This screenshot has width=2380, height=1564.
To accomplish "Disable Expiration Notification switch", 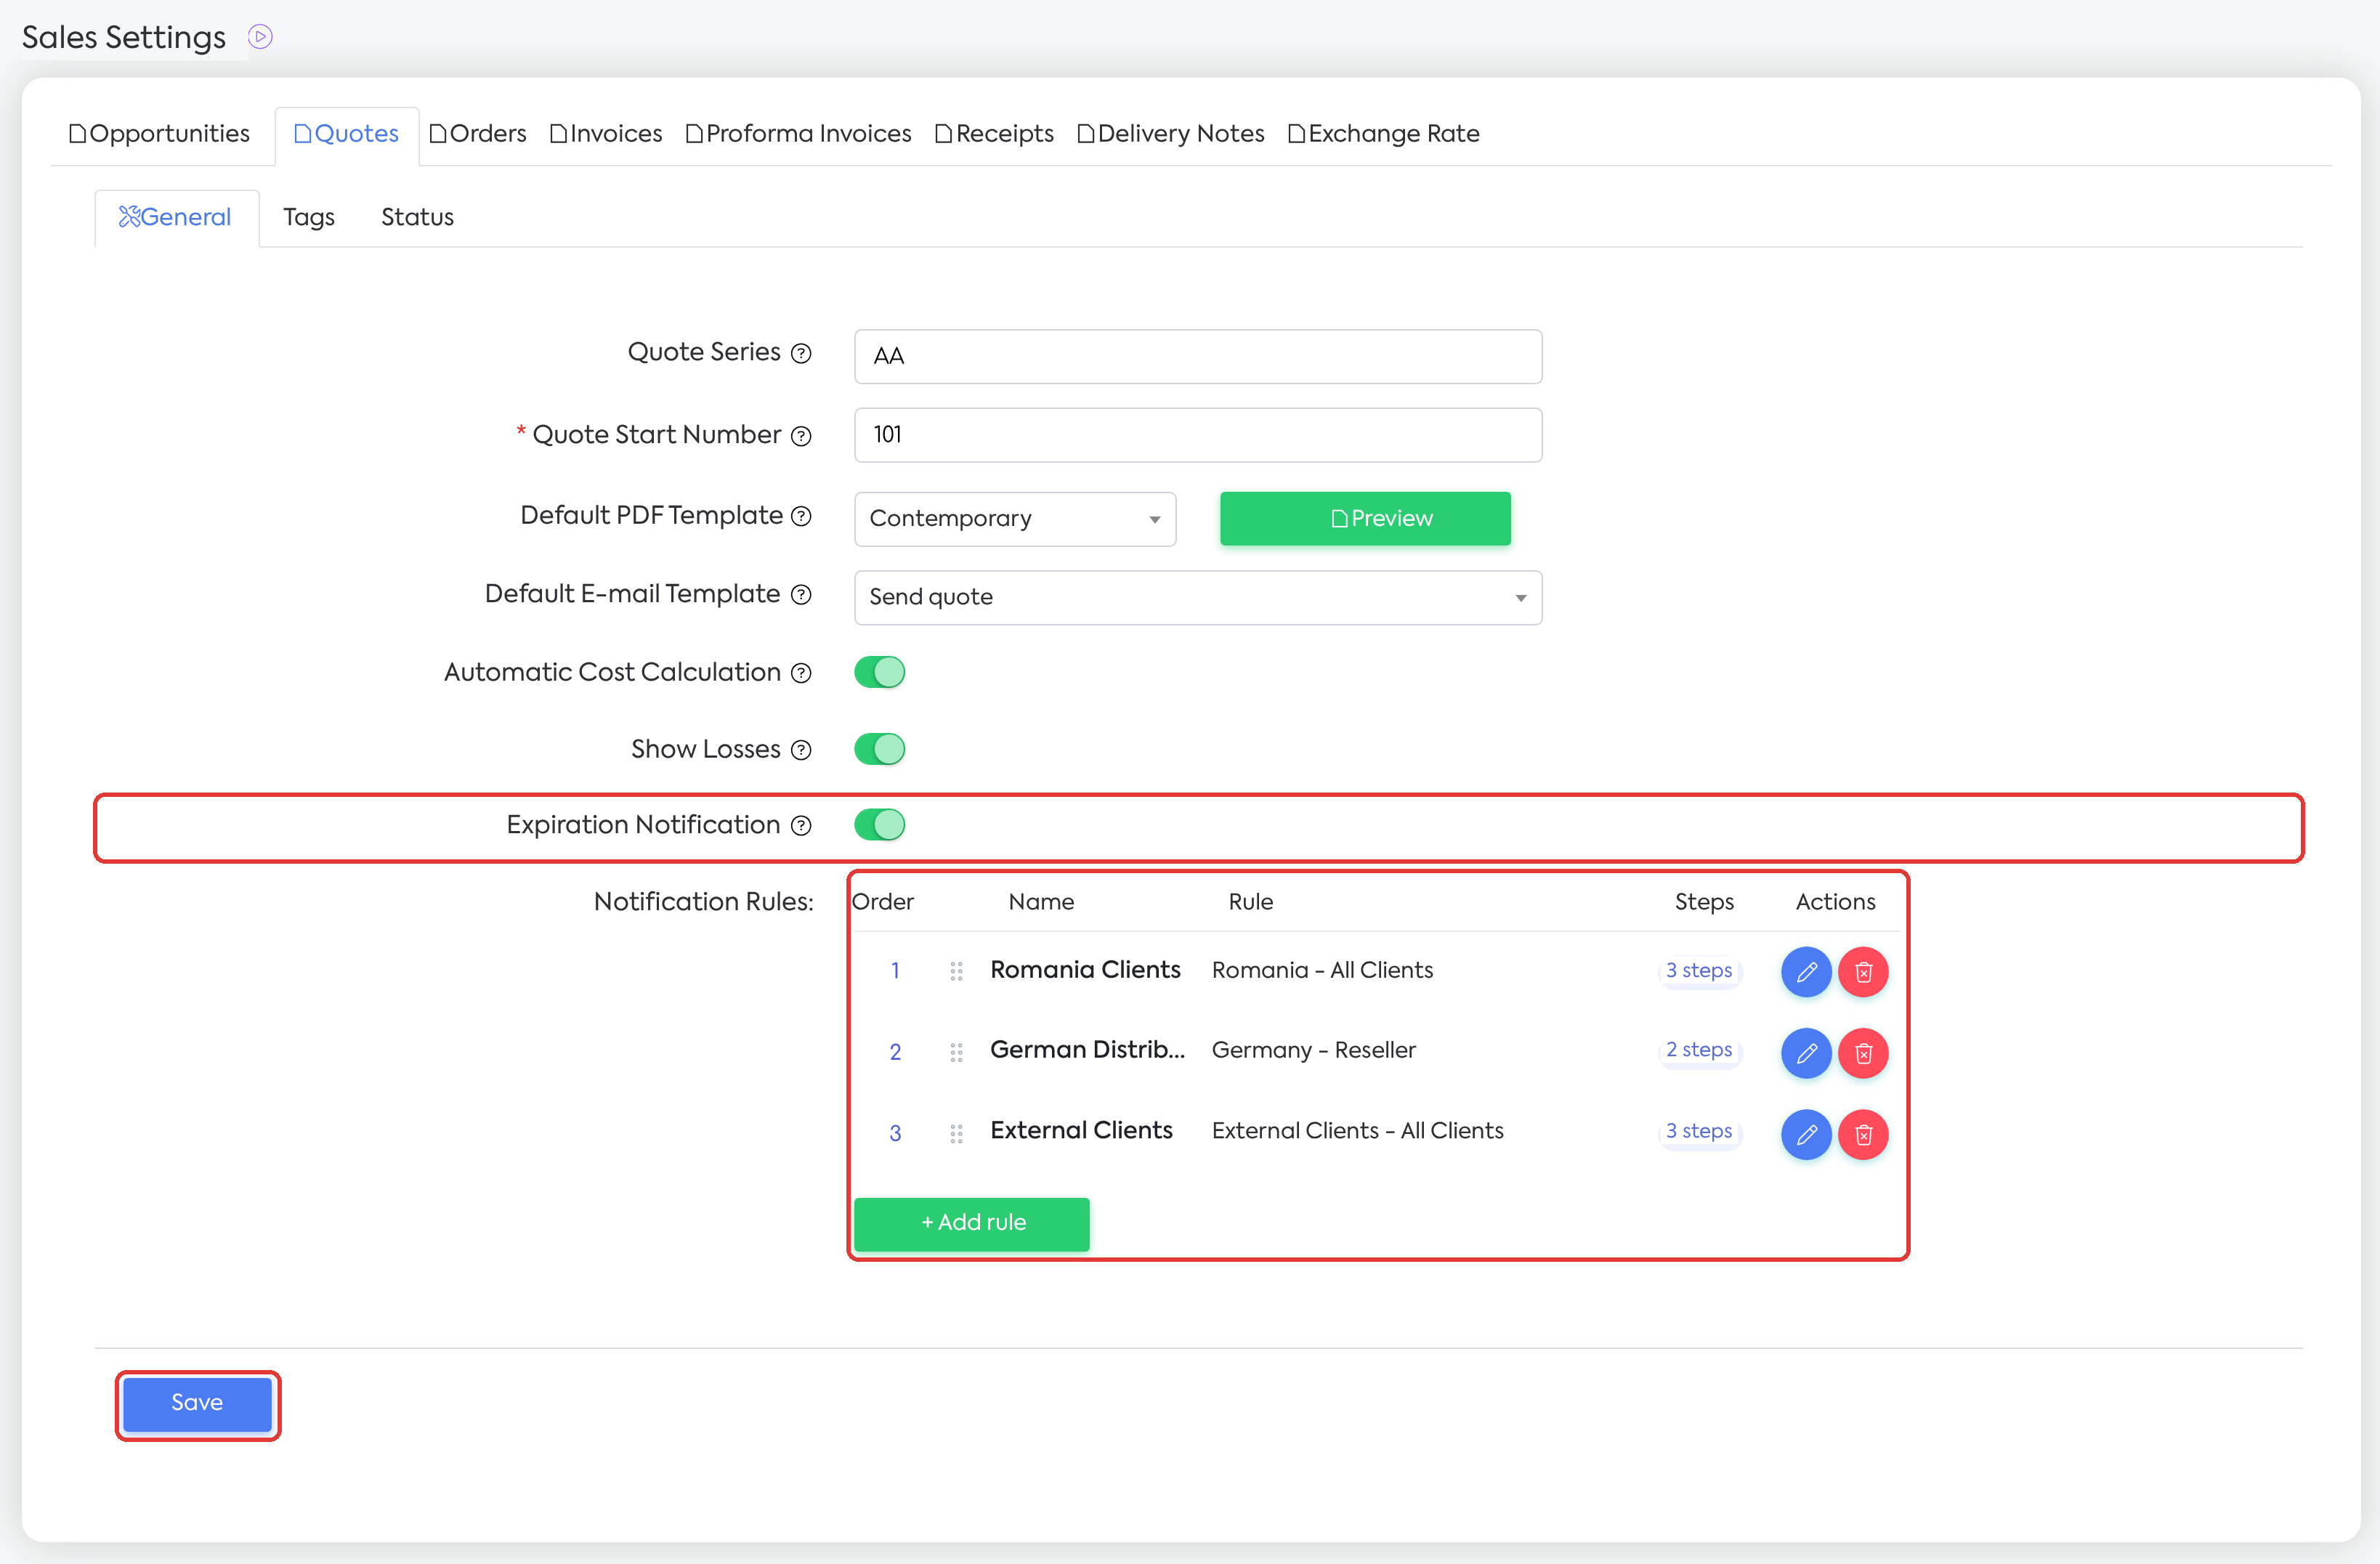I will coord(880,826).
